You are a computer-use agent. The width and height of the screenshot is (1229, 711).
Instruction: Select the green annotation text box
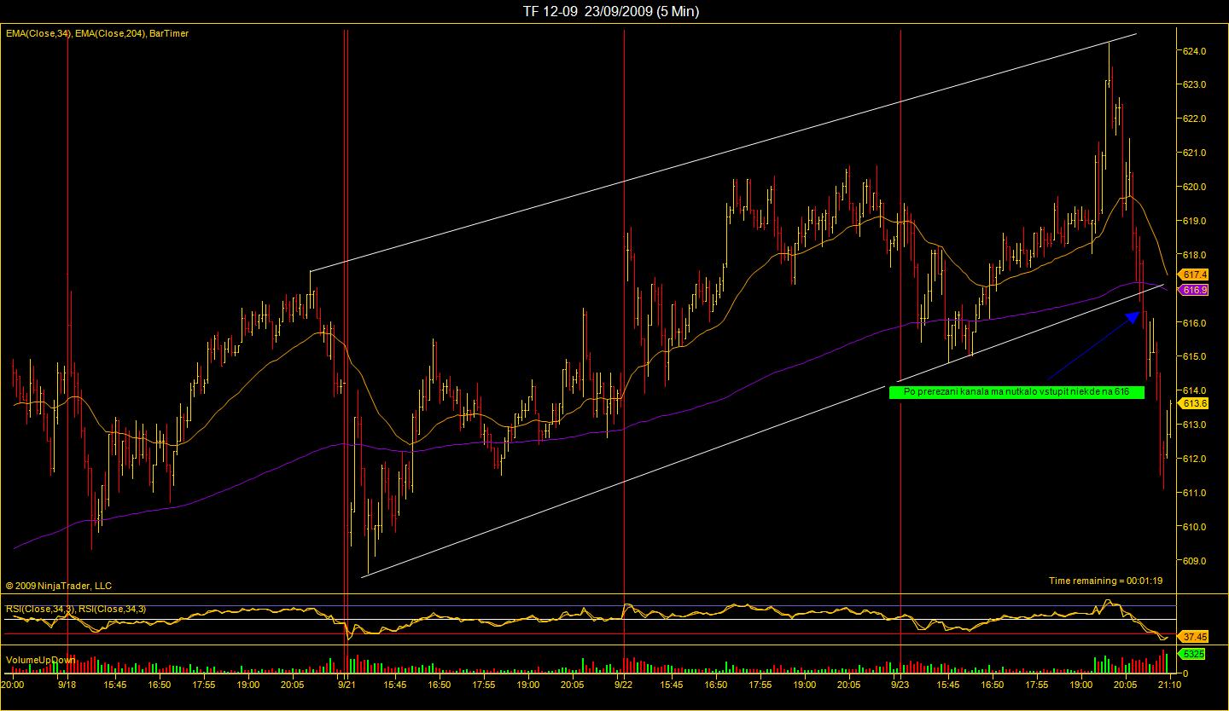(x=1016, y=392)
